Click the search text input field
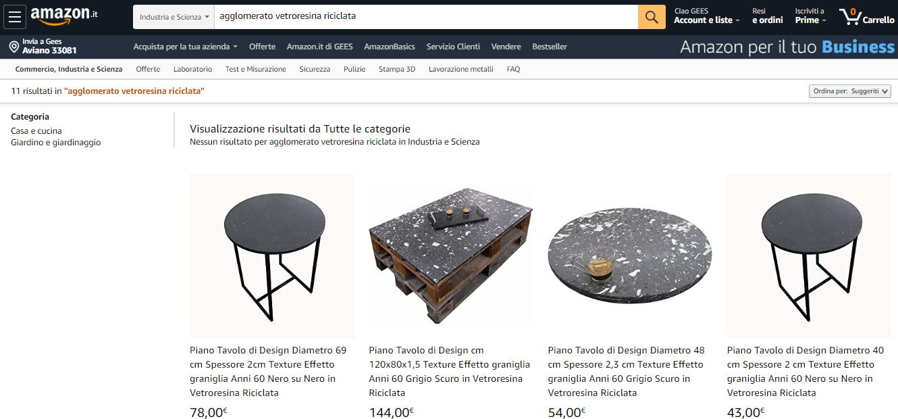The height and width of the screenshot is (419, 898). point(426,17)
